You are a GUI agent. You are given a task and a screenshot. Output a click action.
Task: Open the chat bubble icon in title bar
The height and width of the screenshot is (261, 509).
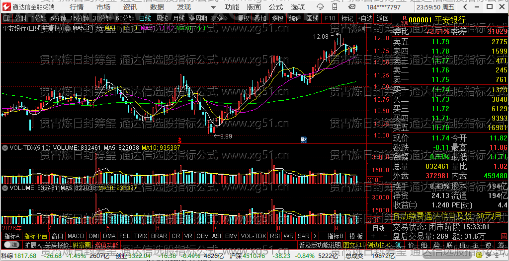(320, 7)
